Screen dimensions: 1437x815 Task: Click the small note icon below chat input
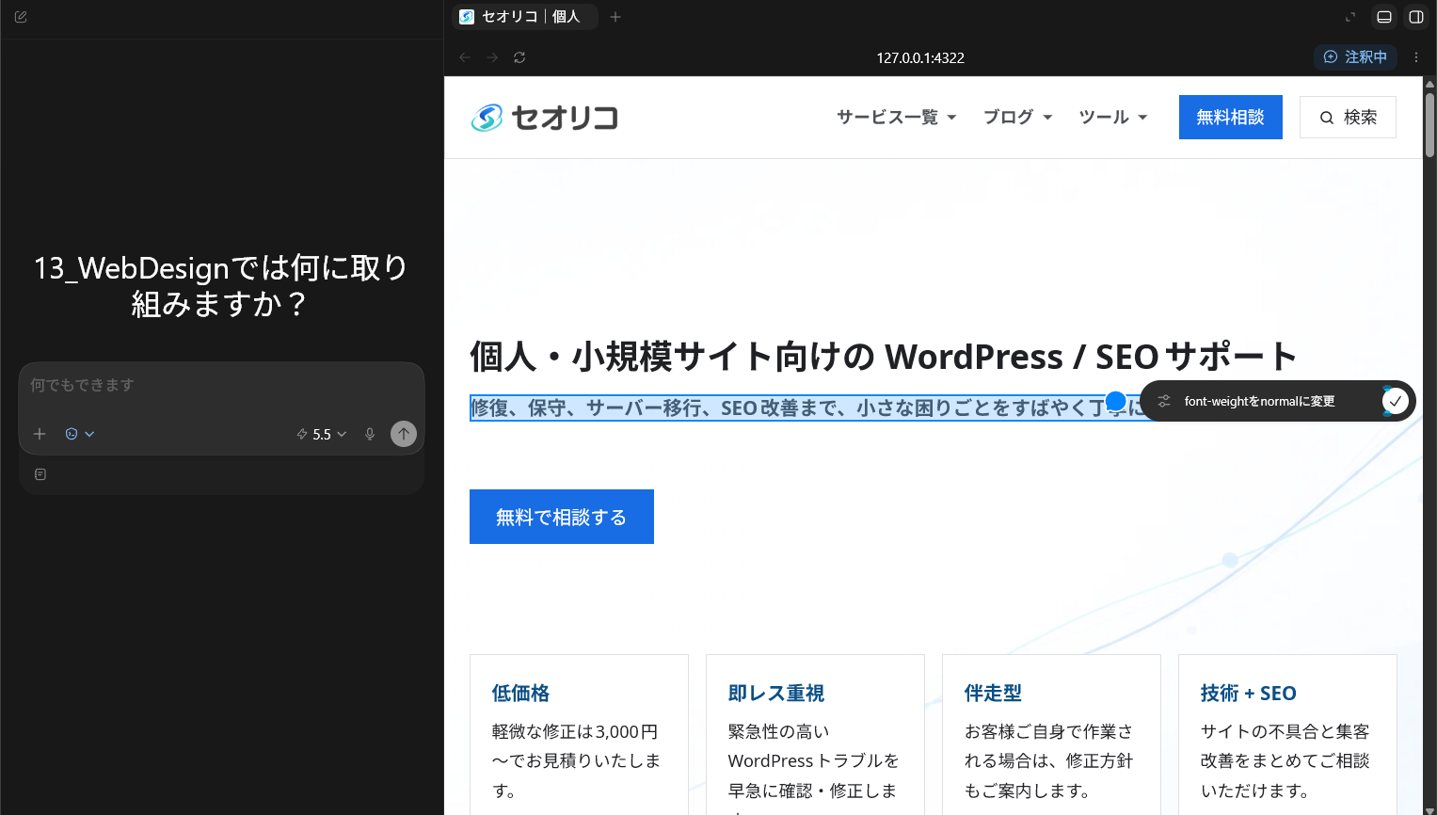pos(40,474)
